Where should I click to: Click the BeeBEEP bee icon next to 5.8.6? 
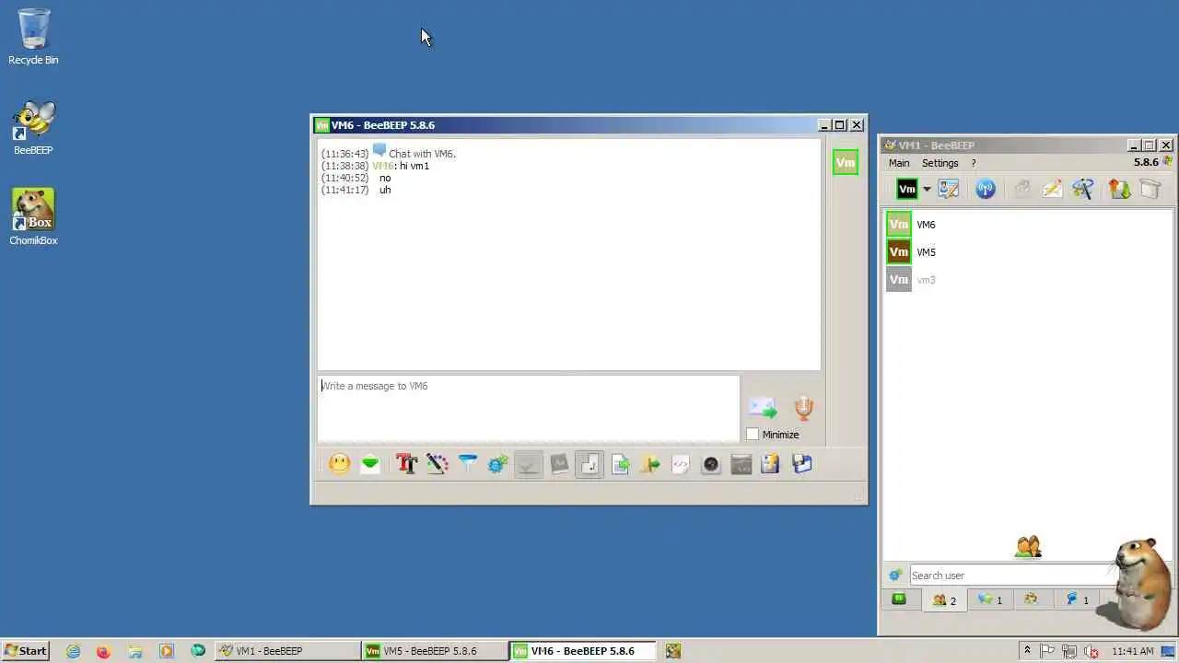click(1168, 162)
